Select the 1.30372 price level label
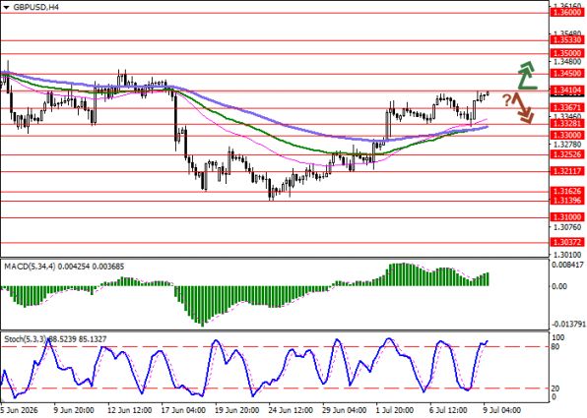Image resolution: width=587 pixels, height=418 pixels. [x=567, y=243]
